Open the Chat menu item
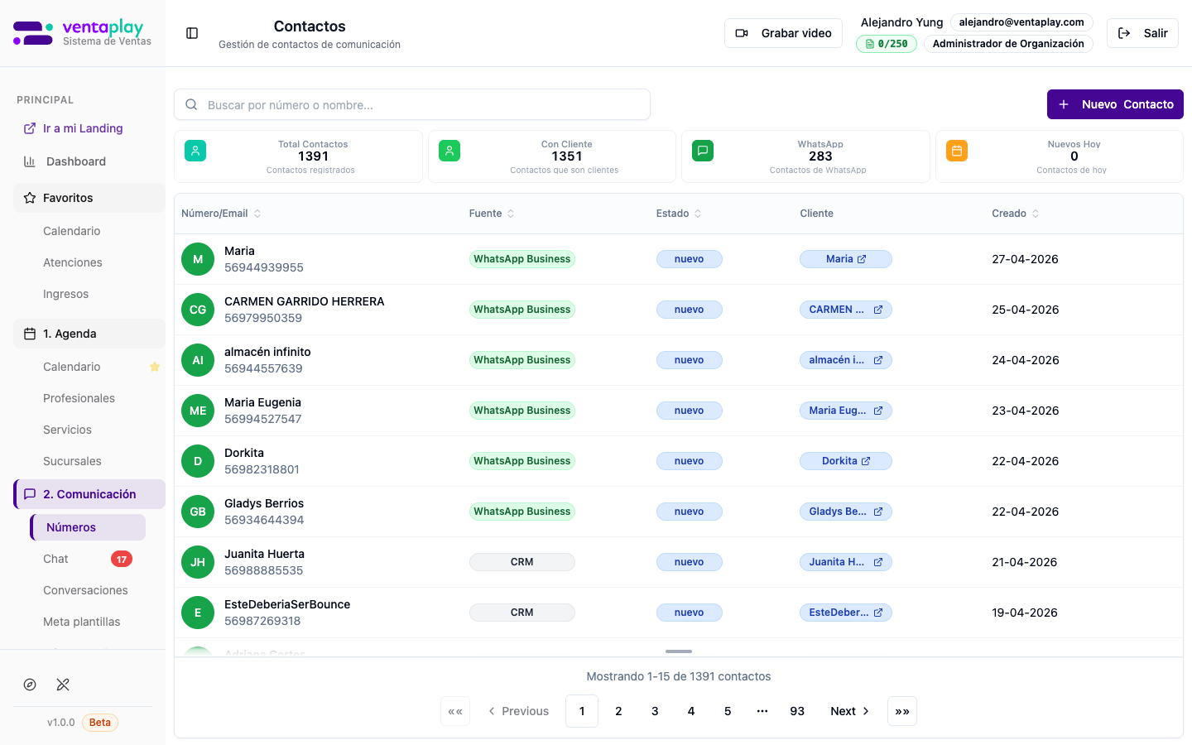The height and width of the screenshot is (745, 1192). pos(56,559)
